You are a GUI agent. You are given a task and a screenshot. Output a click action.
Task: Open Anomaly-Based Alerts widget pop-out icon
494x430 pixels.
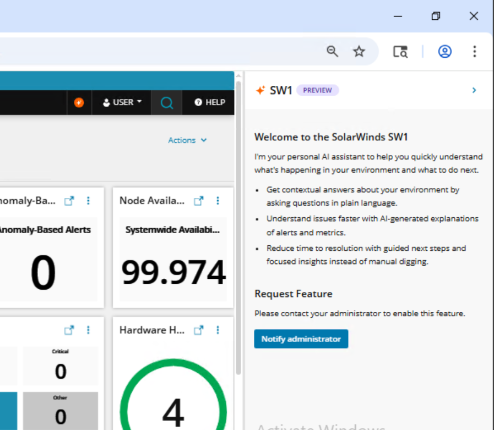point(69,201)
